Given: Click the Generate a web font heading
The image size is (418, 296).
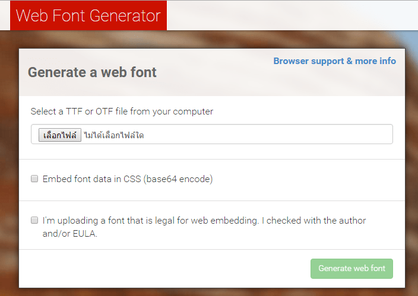Looking at the screenshot, I should (x=92, y=72).
